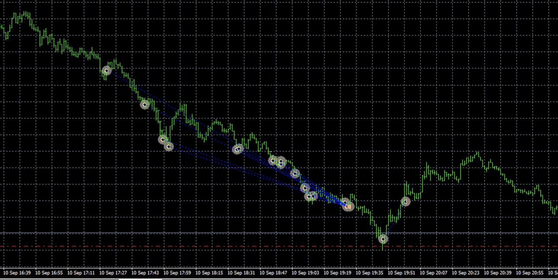Image resolution: width=558 pixels, height=280 pixels.
Task: Click the time label 10 Sep 19:19
Action: click(x=338, y=273)
